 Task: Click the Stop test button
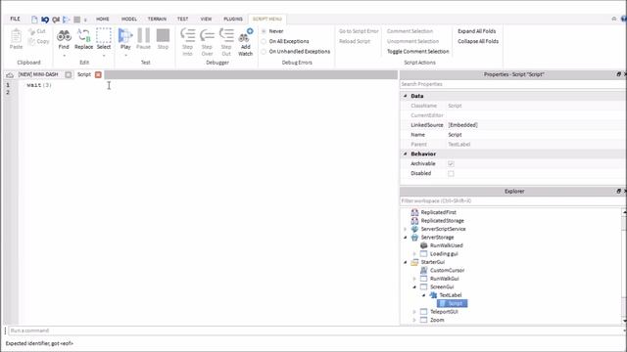(163, 35)
